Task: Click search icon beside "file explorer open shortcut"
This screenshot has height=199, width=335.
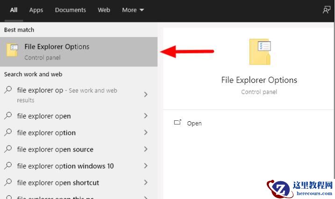Action: pyautogui.click(x=8, y=183)
